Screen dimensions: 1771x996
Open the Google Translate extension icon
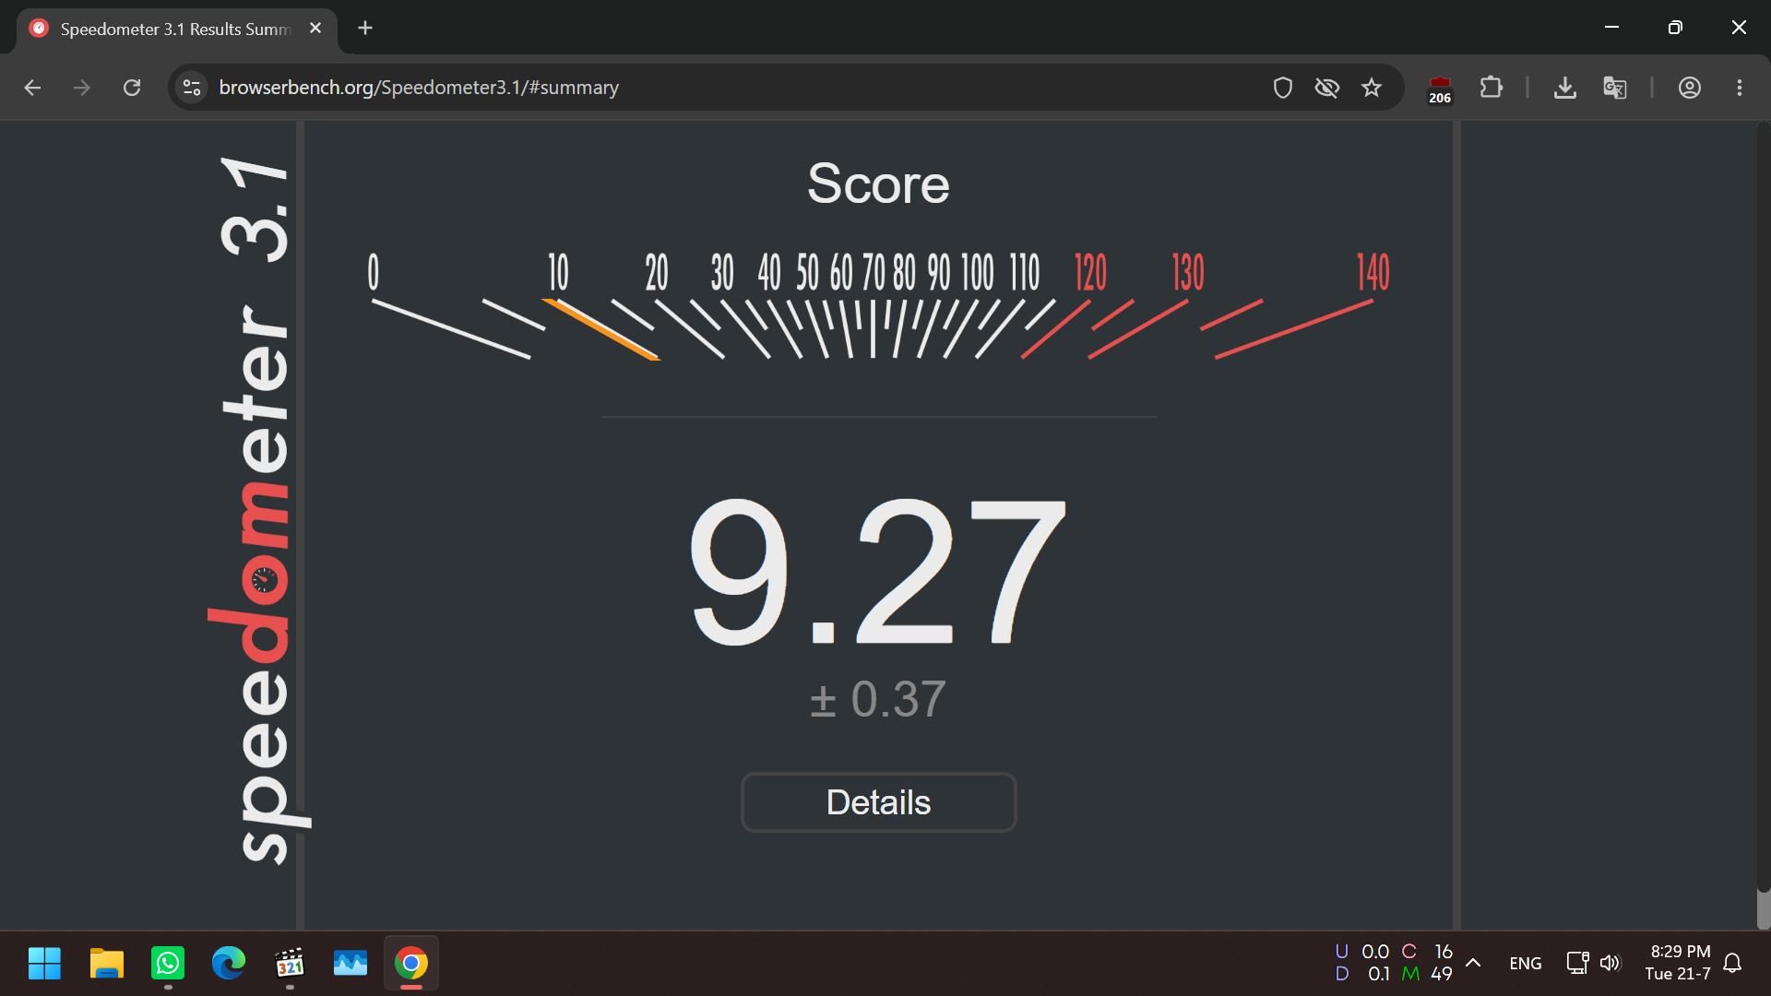point(1614,88)
